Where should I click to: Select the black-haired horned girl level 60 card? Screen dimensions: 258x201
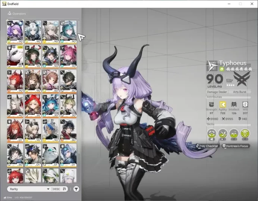tap(15, 155)
